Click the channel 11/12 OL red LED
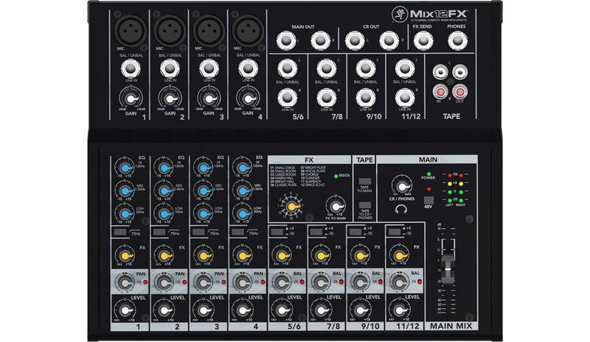 [419, 282]
